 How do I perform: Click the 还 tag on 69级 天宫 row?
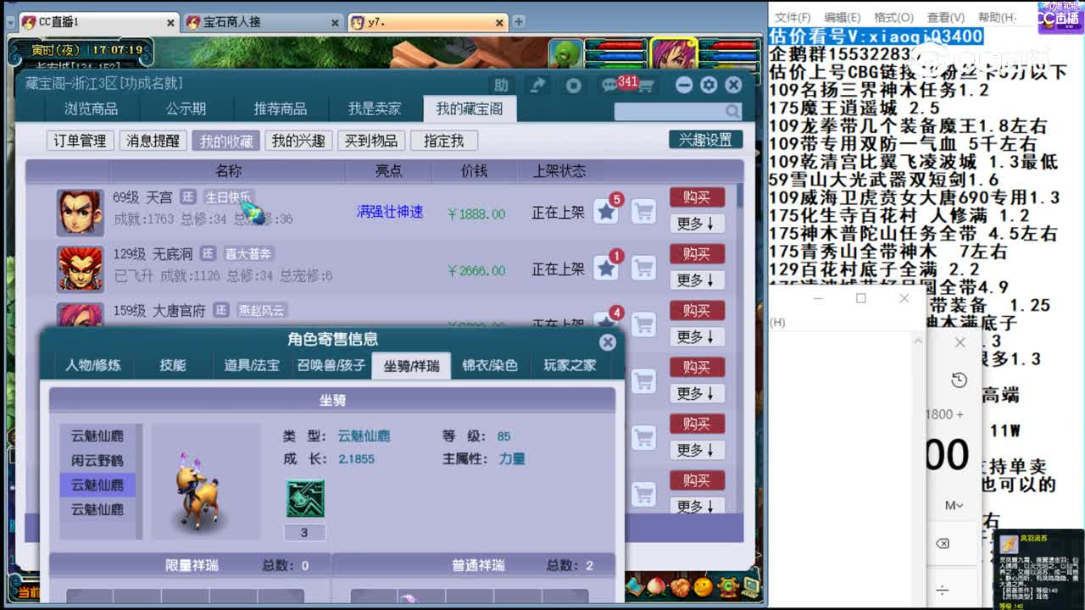click(188, 197)
